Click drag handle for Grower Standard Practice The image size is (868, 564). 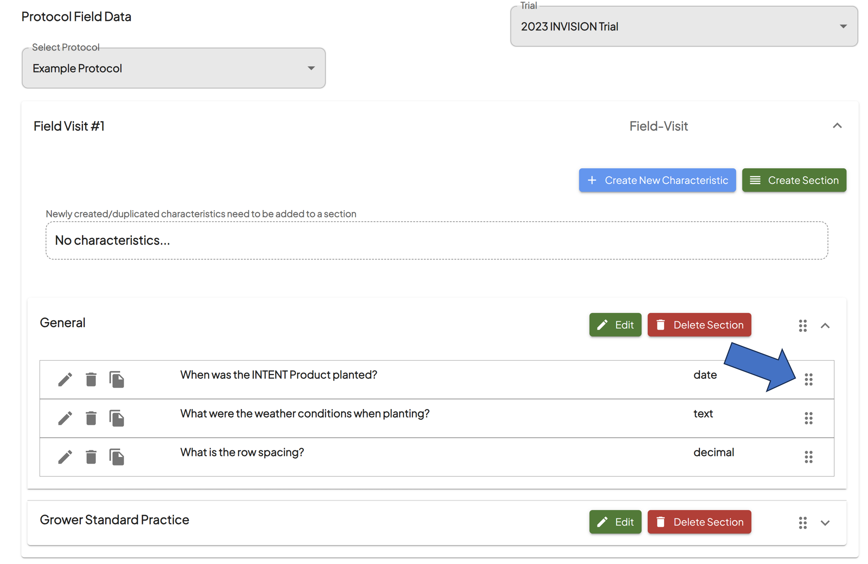[x=803, y=522]
